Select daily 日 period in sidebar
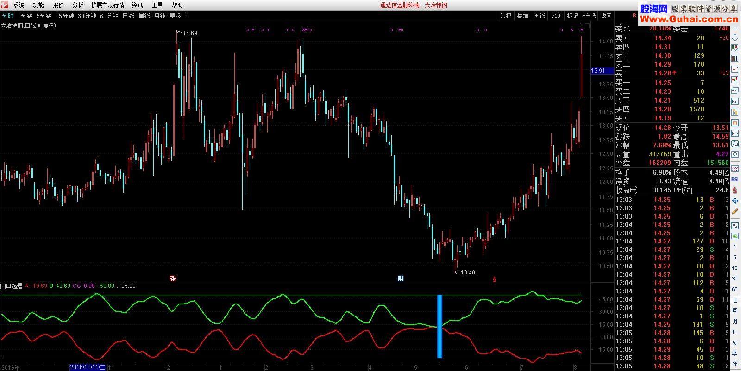The width and height of the screenshot is (741, 371). pyautogui.click(x=735, y=300)
